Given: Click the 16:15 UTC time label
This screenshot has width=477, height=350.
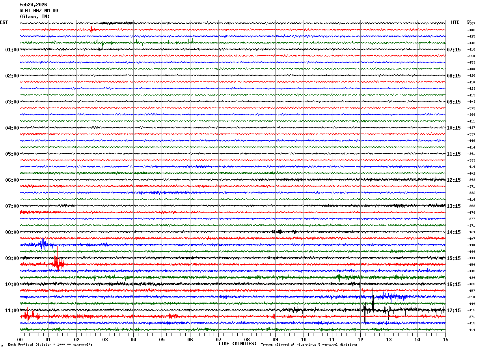Looking at the screenshot, I should (x=454, y=284).
